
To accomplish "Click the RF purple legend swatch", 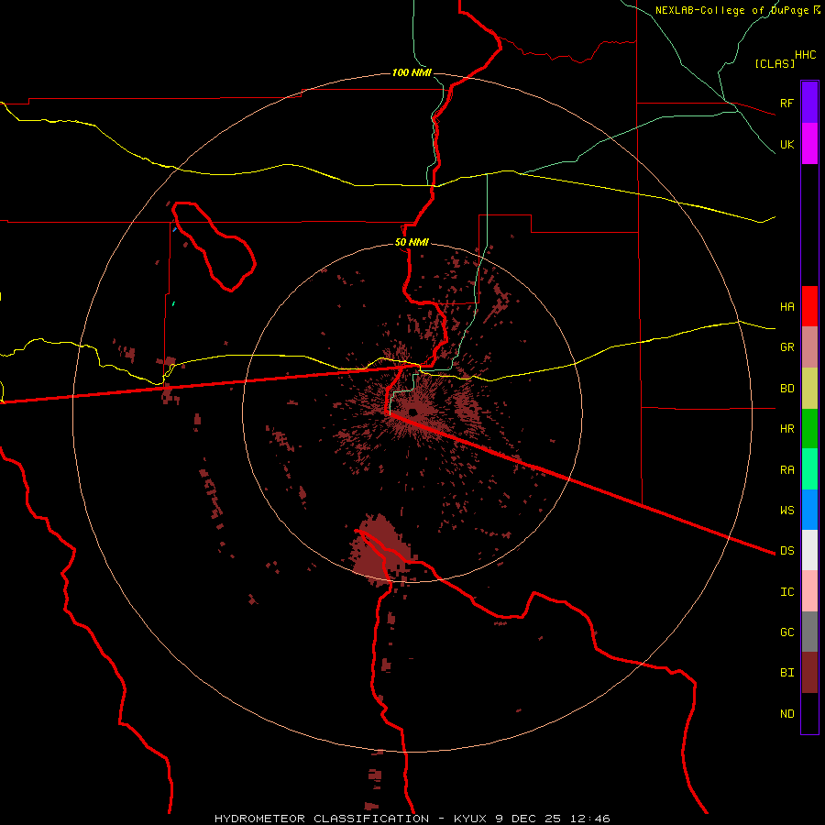I will tap(809, 102).
